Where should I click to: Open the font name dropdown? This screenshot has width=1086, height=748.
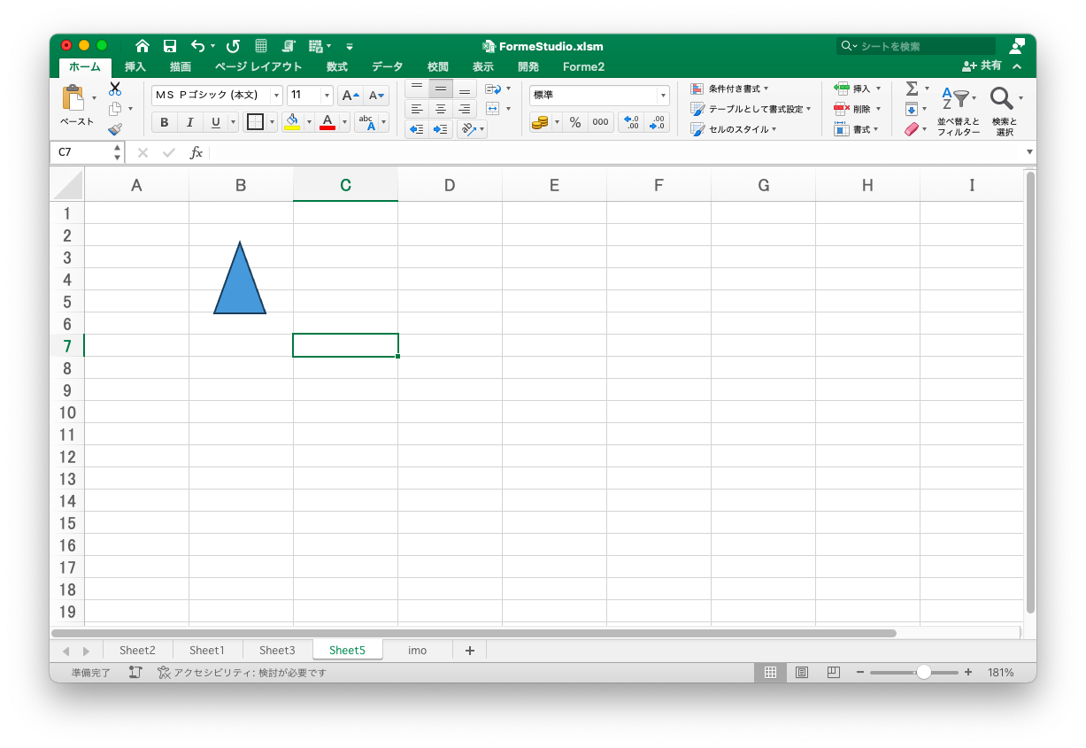click(276, 96)
